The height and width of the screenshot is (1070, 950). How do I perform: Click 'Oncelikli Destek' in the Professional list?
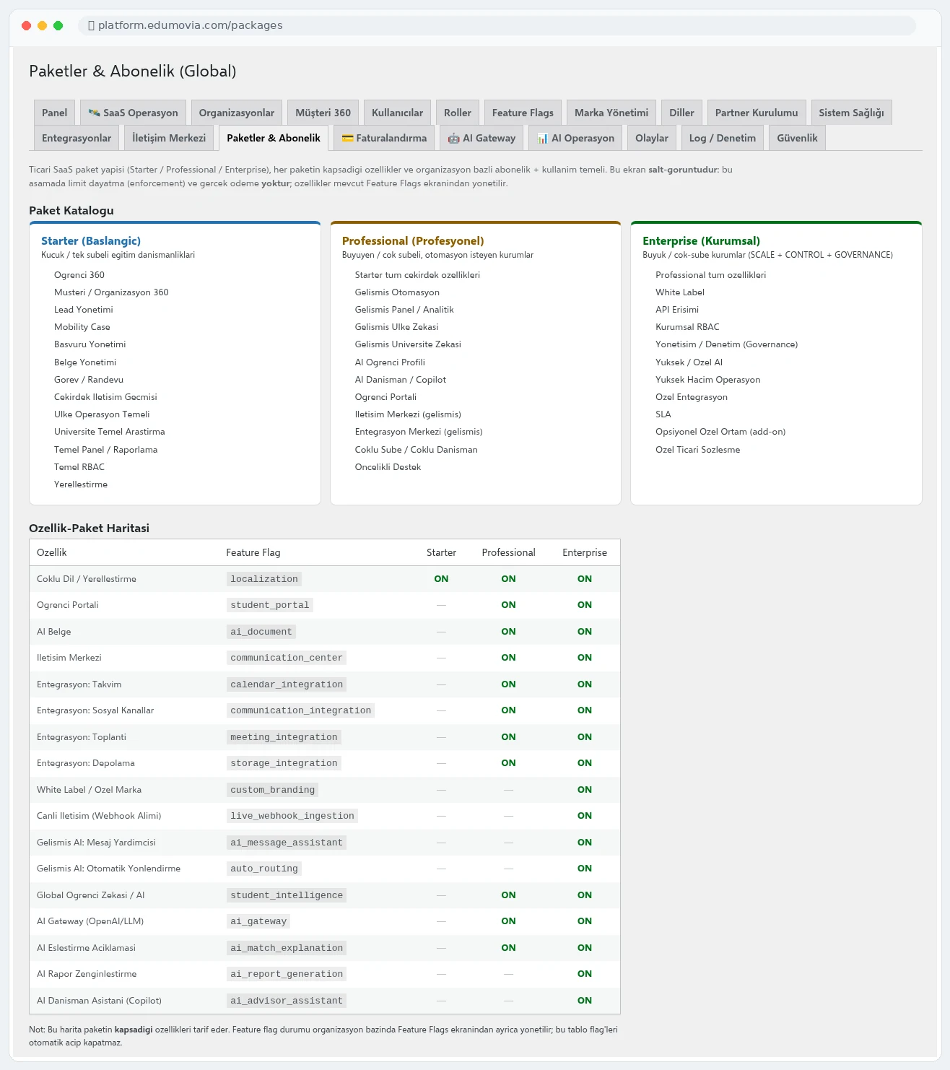point(388,467)
